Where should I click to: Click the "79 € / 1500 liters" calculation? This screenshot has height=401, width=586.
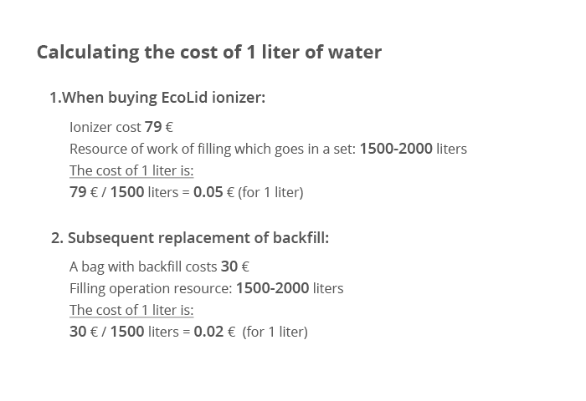[x=124, y=192]
